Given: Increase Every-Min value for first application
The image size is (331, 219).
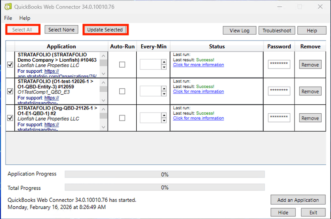Looking at the screenshot, I should tap(164, 62).
